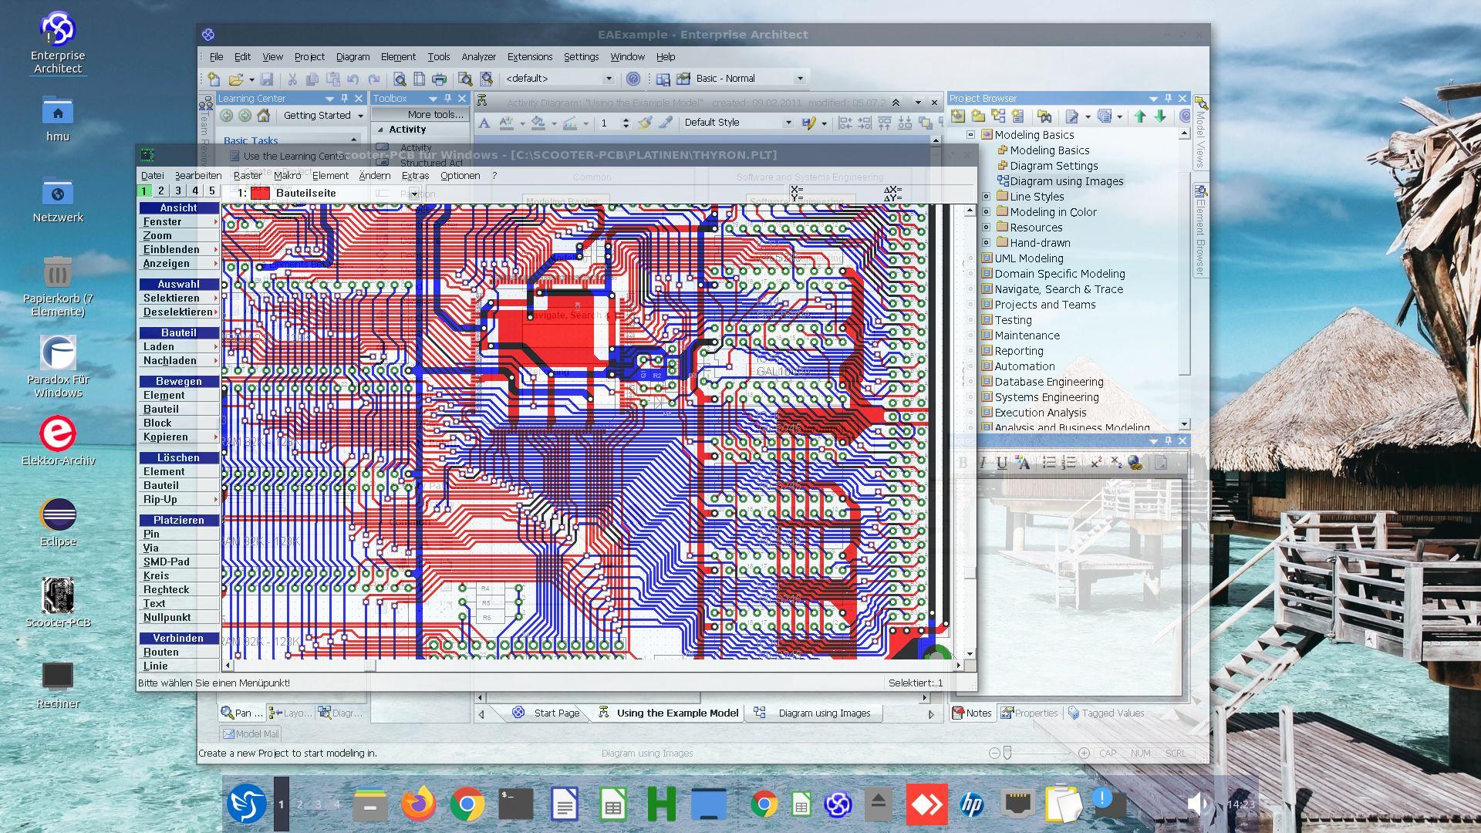Click the Find in Project binoculars icon
Viewport: 1481px width, 833px height.
[1044, 116]
